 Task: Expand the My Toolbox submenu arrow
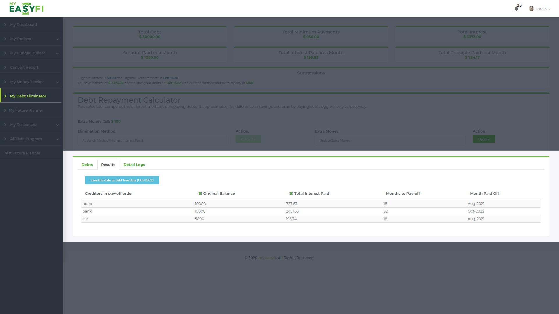57,39
